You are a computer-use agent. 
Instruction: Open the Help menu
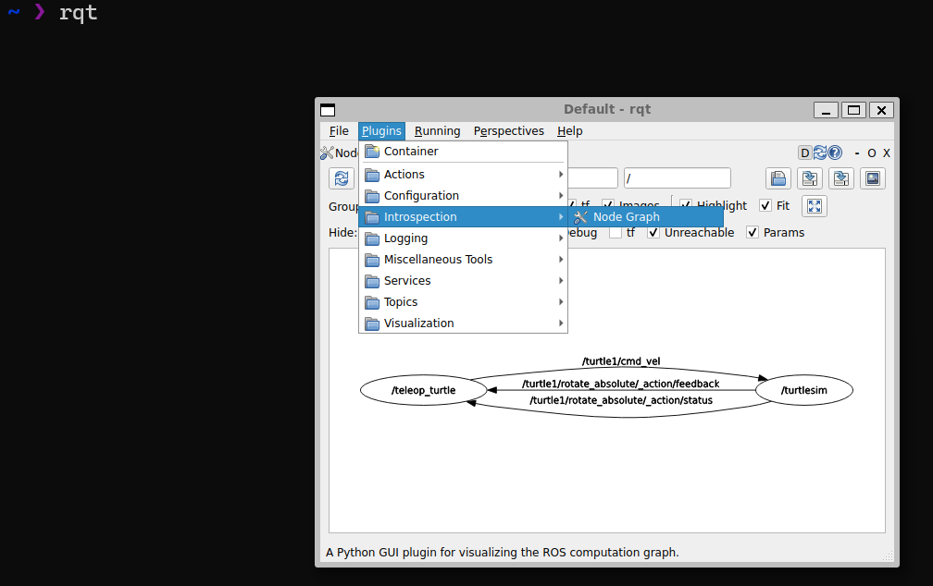point(570,130)
